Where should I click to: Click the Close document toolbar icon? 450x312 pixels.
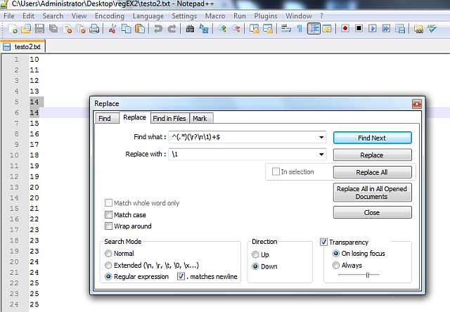(x=67, y=29)
